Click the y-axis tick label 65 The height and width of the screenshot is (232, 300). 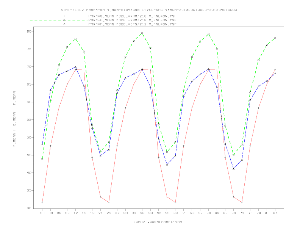click(x=29, y=84)
